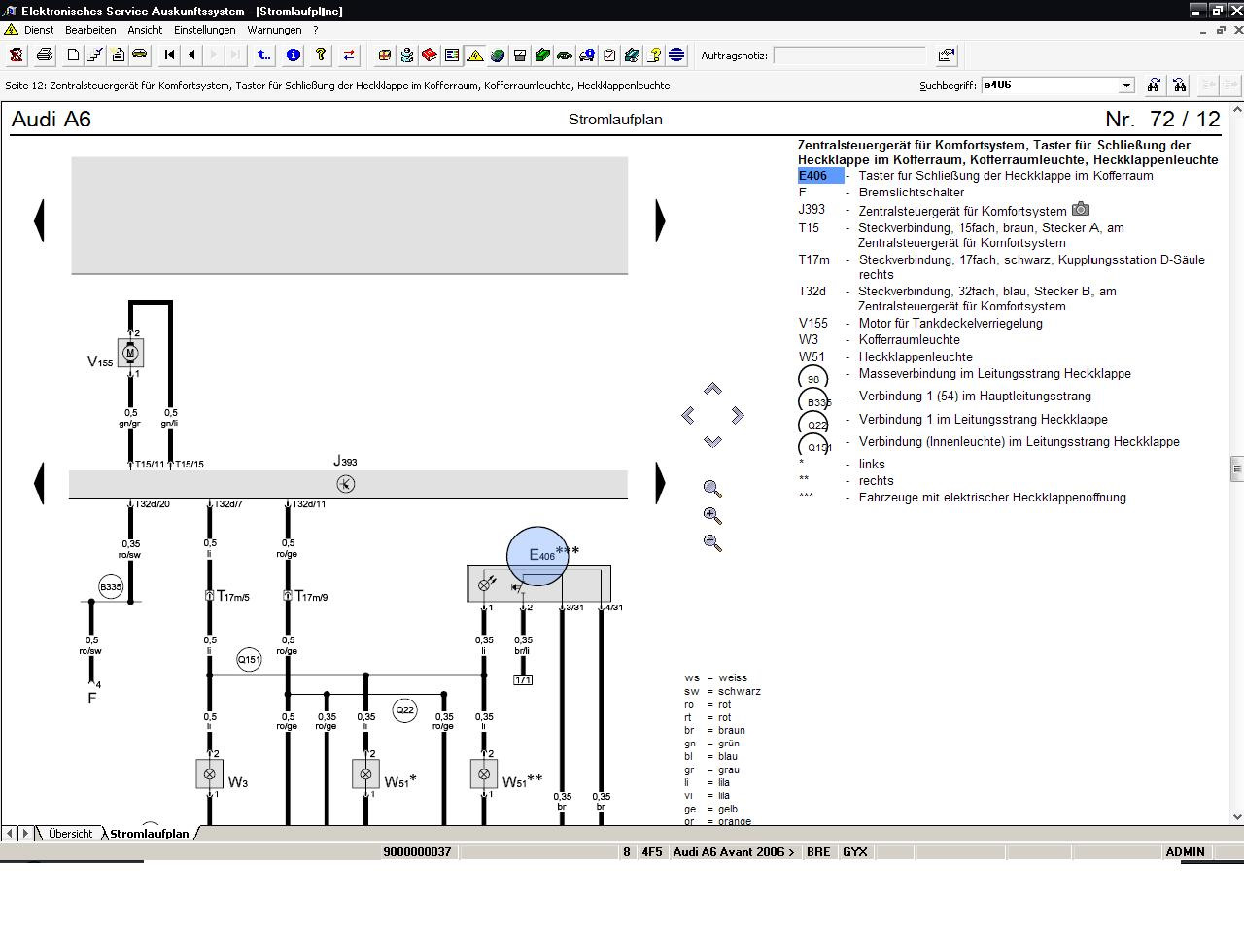Click the printer icon in the toolbar
Viewport: 1244px width, 933px height.
(x=44, y=55)
